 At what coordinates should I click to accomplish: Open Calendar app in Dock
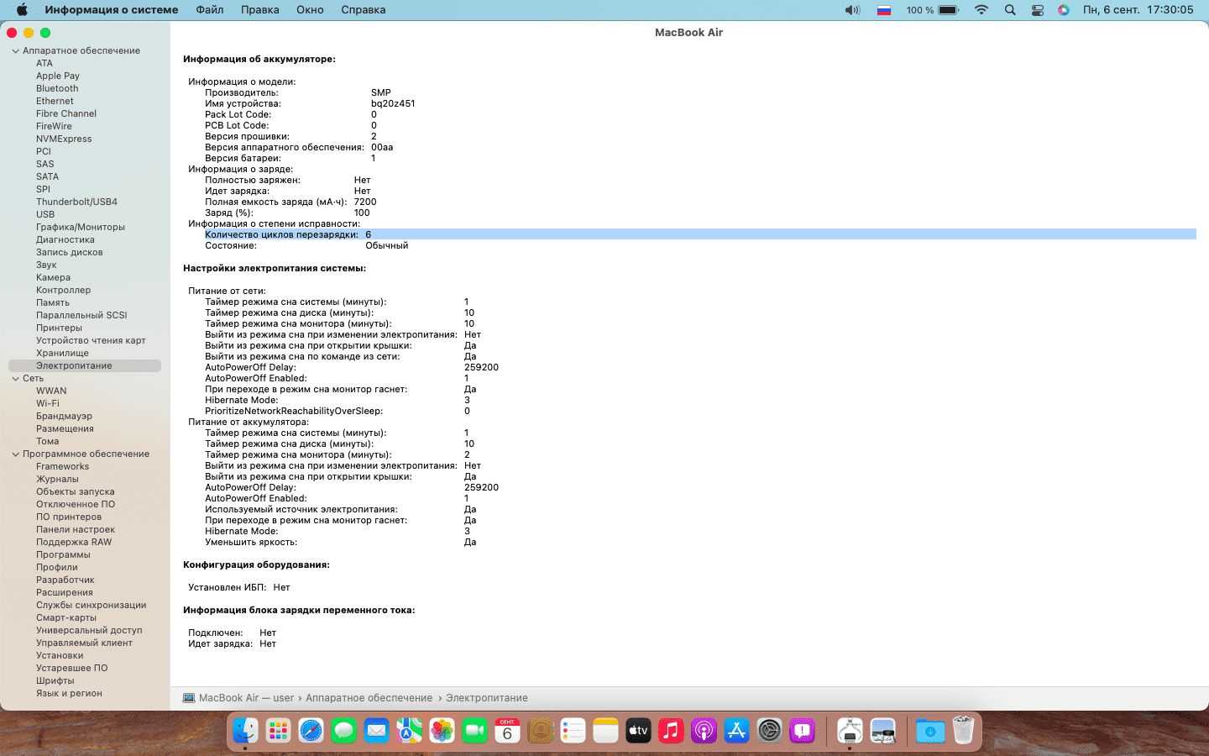tap(507, 731)
